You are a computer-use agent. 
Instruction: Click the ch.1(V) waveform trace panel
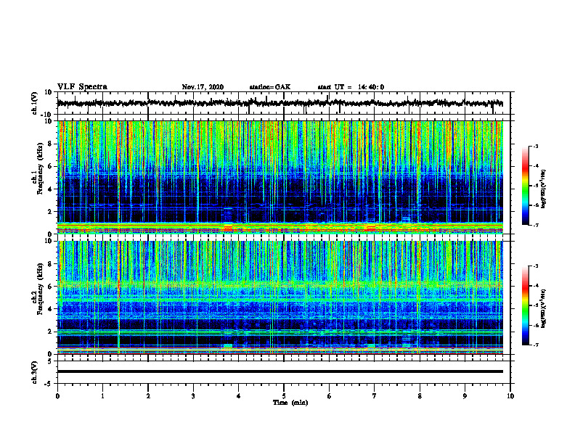(284, 103)
